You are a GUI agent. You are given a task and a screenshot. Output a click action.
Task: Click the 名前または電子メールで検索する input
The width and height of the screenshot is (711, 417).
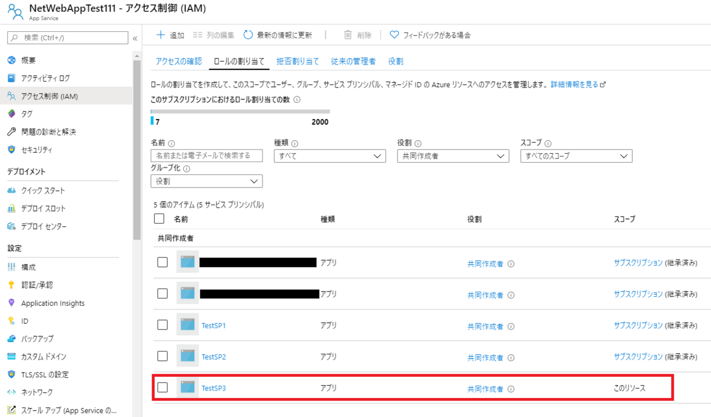click(206, 156)
